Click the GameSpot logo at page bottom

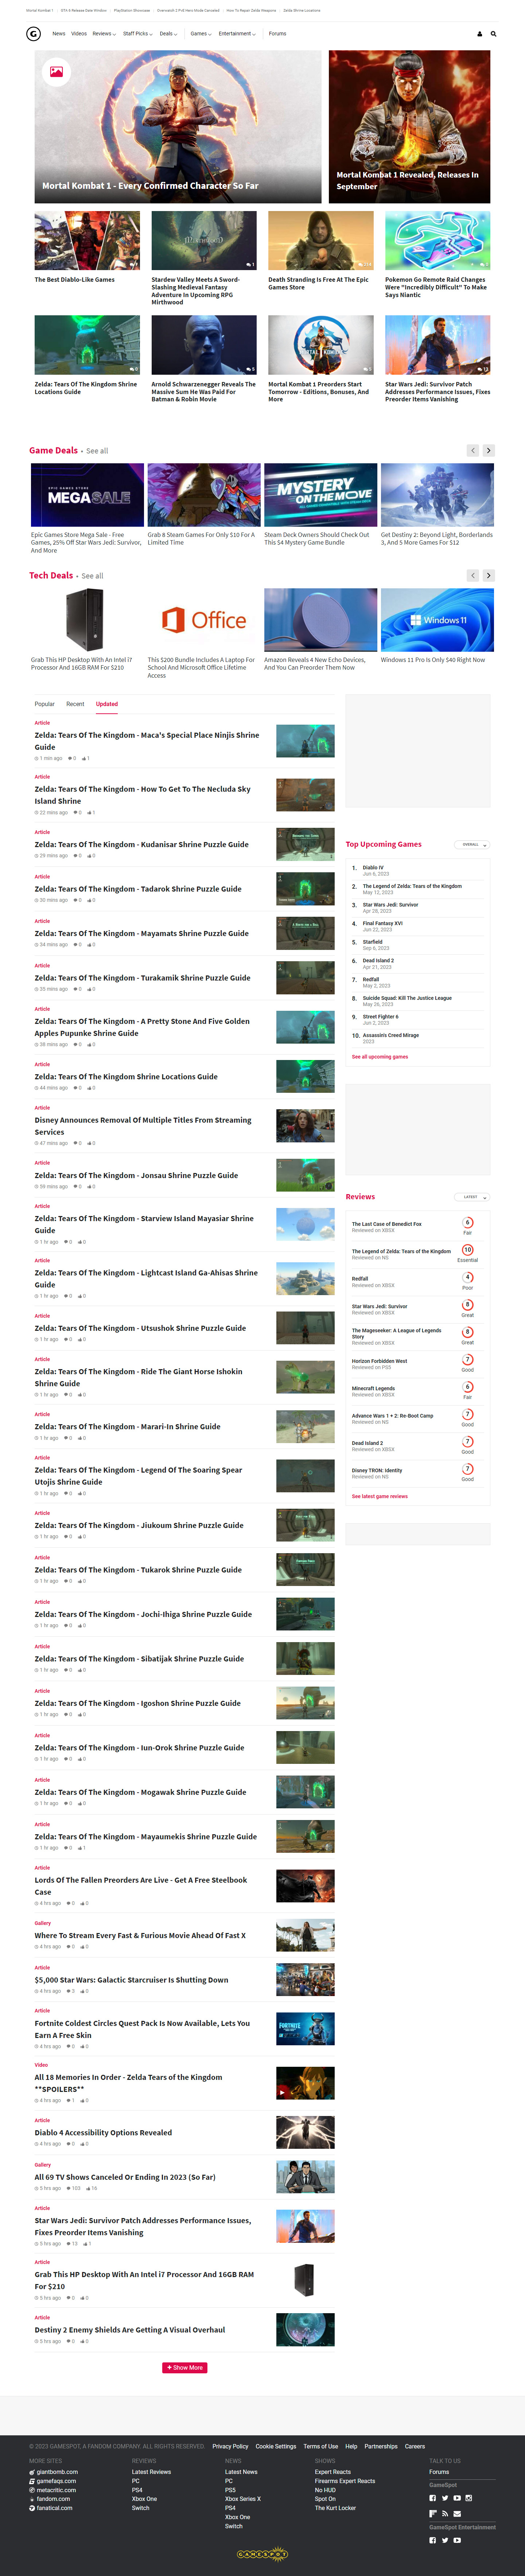tap(262, 2554)
